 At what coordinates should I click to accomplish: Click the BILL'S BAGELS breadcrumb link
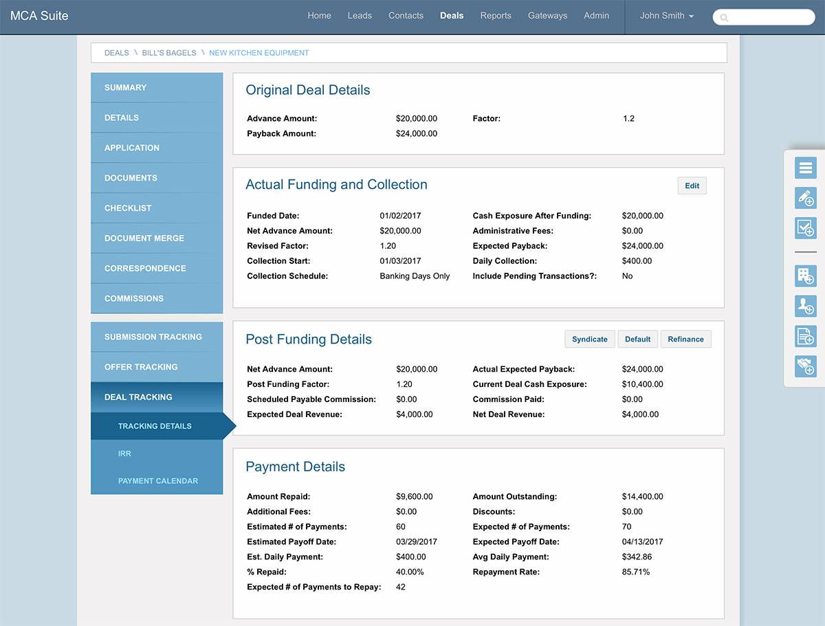[169, 53]
